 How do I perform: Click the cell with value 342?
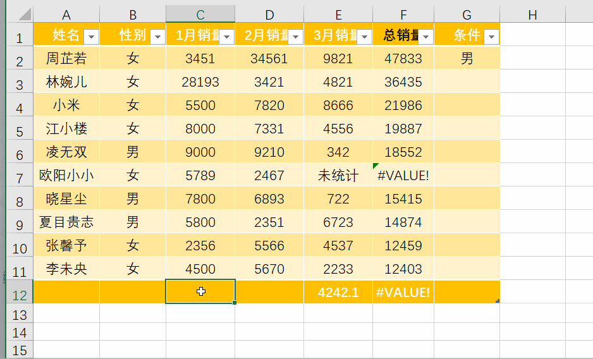pos(338,152)
